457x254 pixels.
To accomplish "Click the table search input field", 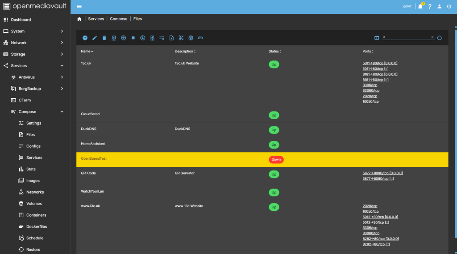I will tap(408, 37).
